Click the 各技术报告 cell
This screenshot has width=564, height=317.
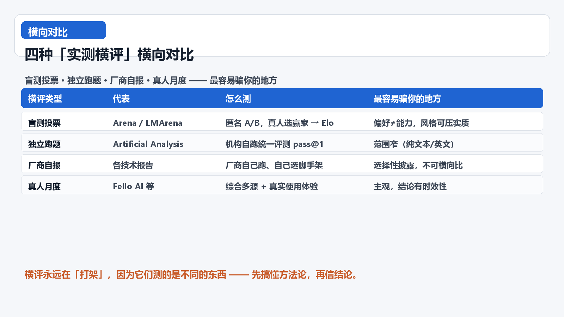pyautogui.click(x=133, y=165)
